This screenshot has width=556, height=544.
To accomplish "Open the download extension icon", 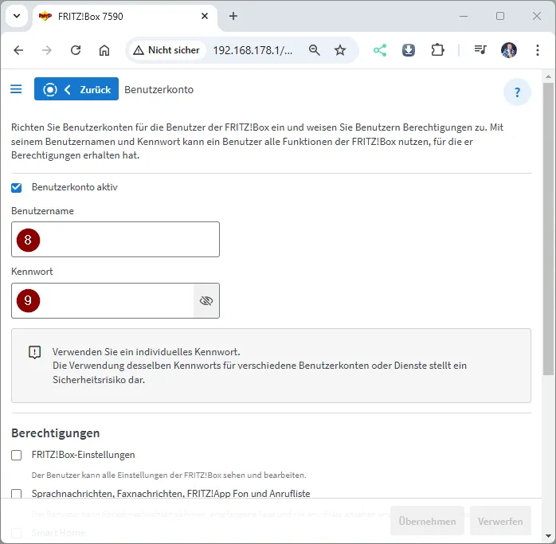I will point(409,50).
